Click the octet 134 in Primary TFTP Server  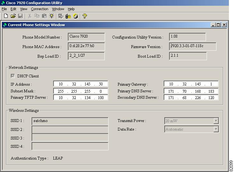click(x=88, y=98)
